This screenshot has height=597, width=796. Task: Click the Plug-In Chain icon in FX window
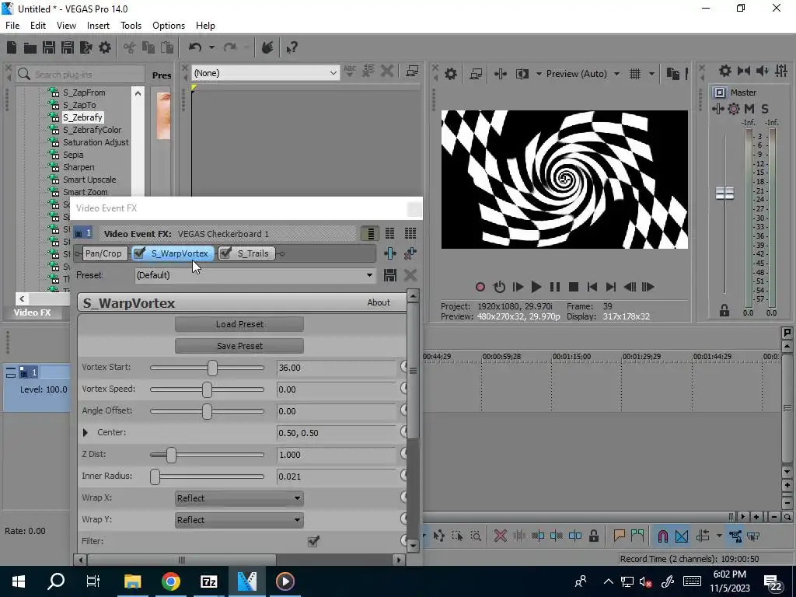(x=390, y=253)
